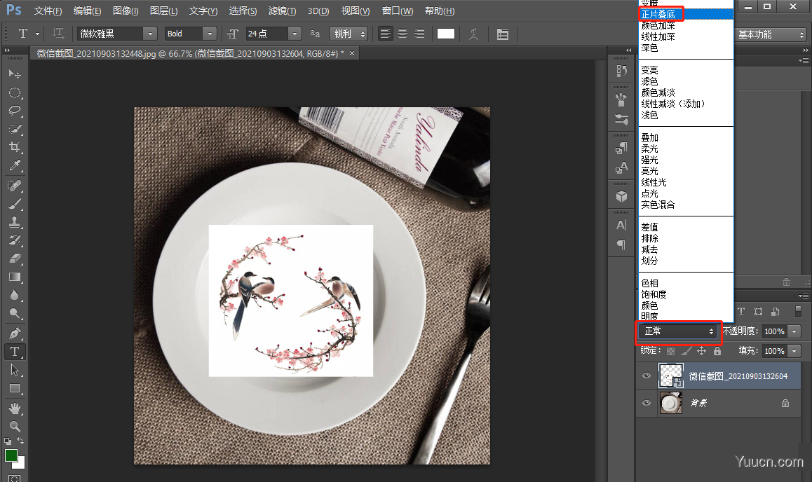Image resolution: width=812 pixels, height=482 pixels.
Task: Pick the Eyedropper tool
Action: coord(14,166)
